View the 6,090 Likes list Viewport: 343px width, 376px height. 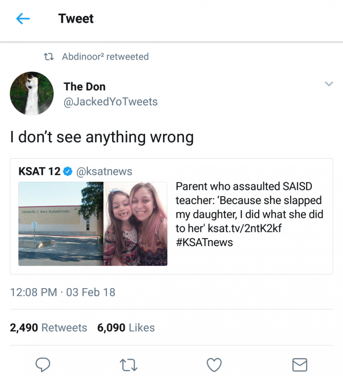pos(126,327)
